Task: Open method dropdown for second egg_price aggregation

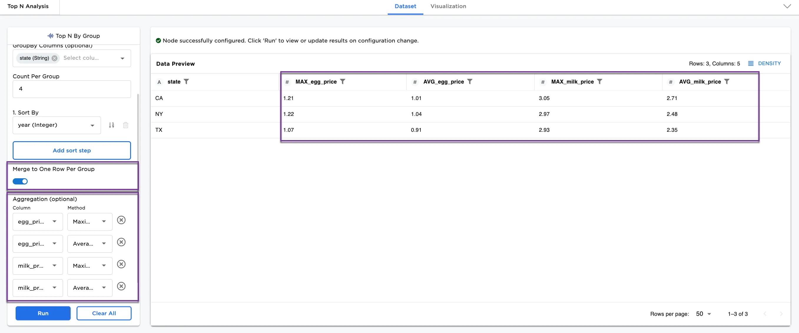Action: coord(89,244)
